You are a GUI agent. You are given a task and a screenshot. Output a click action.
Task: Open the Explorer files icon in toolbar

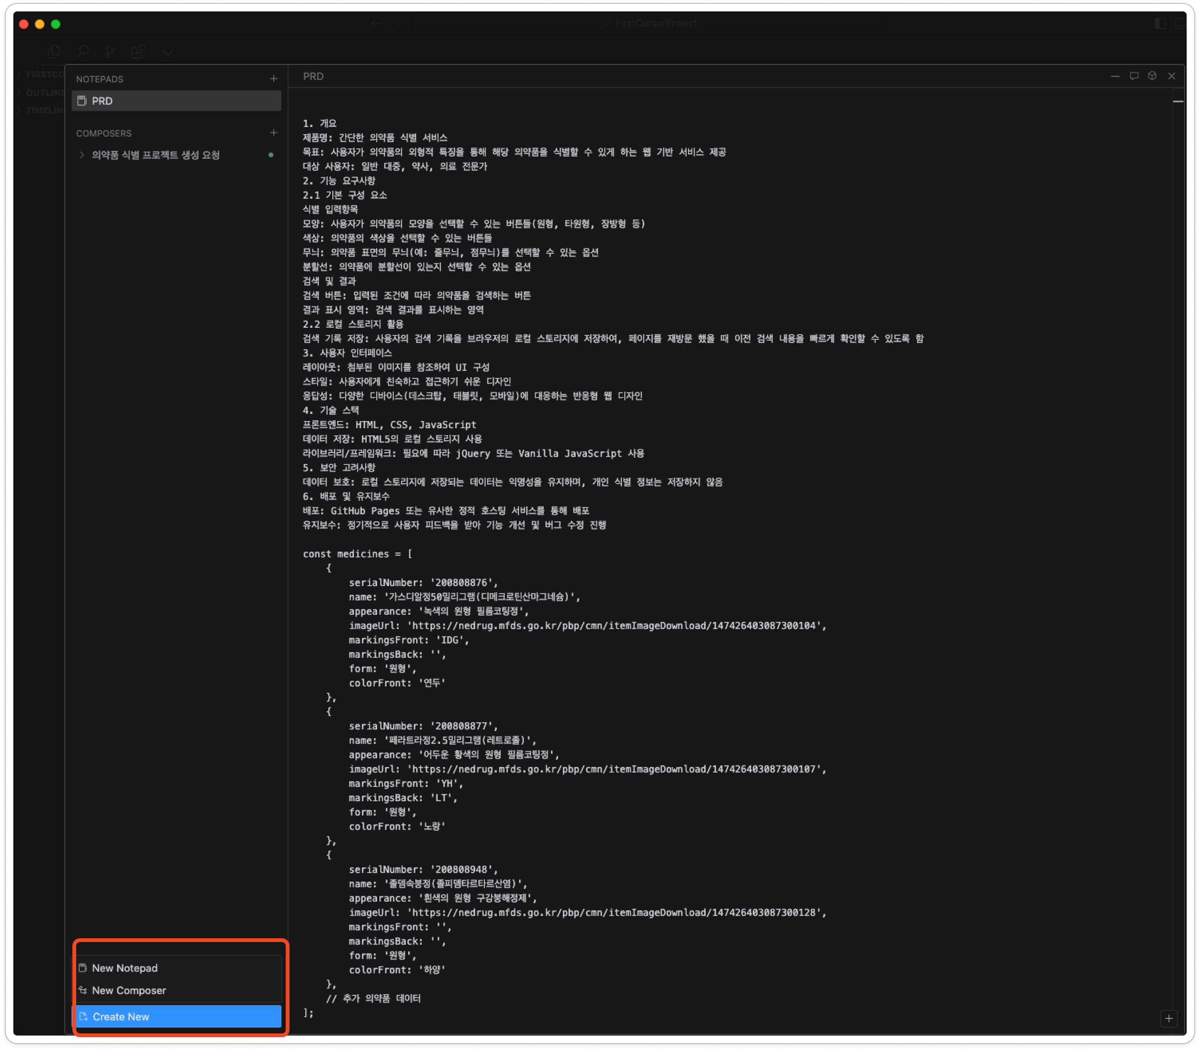[54, 52]
